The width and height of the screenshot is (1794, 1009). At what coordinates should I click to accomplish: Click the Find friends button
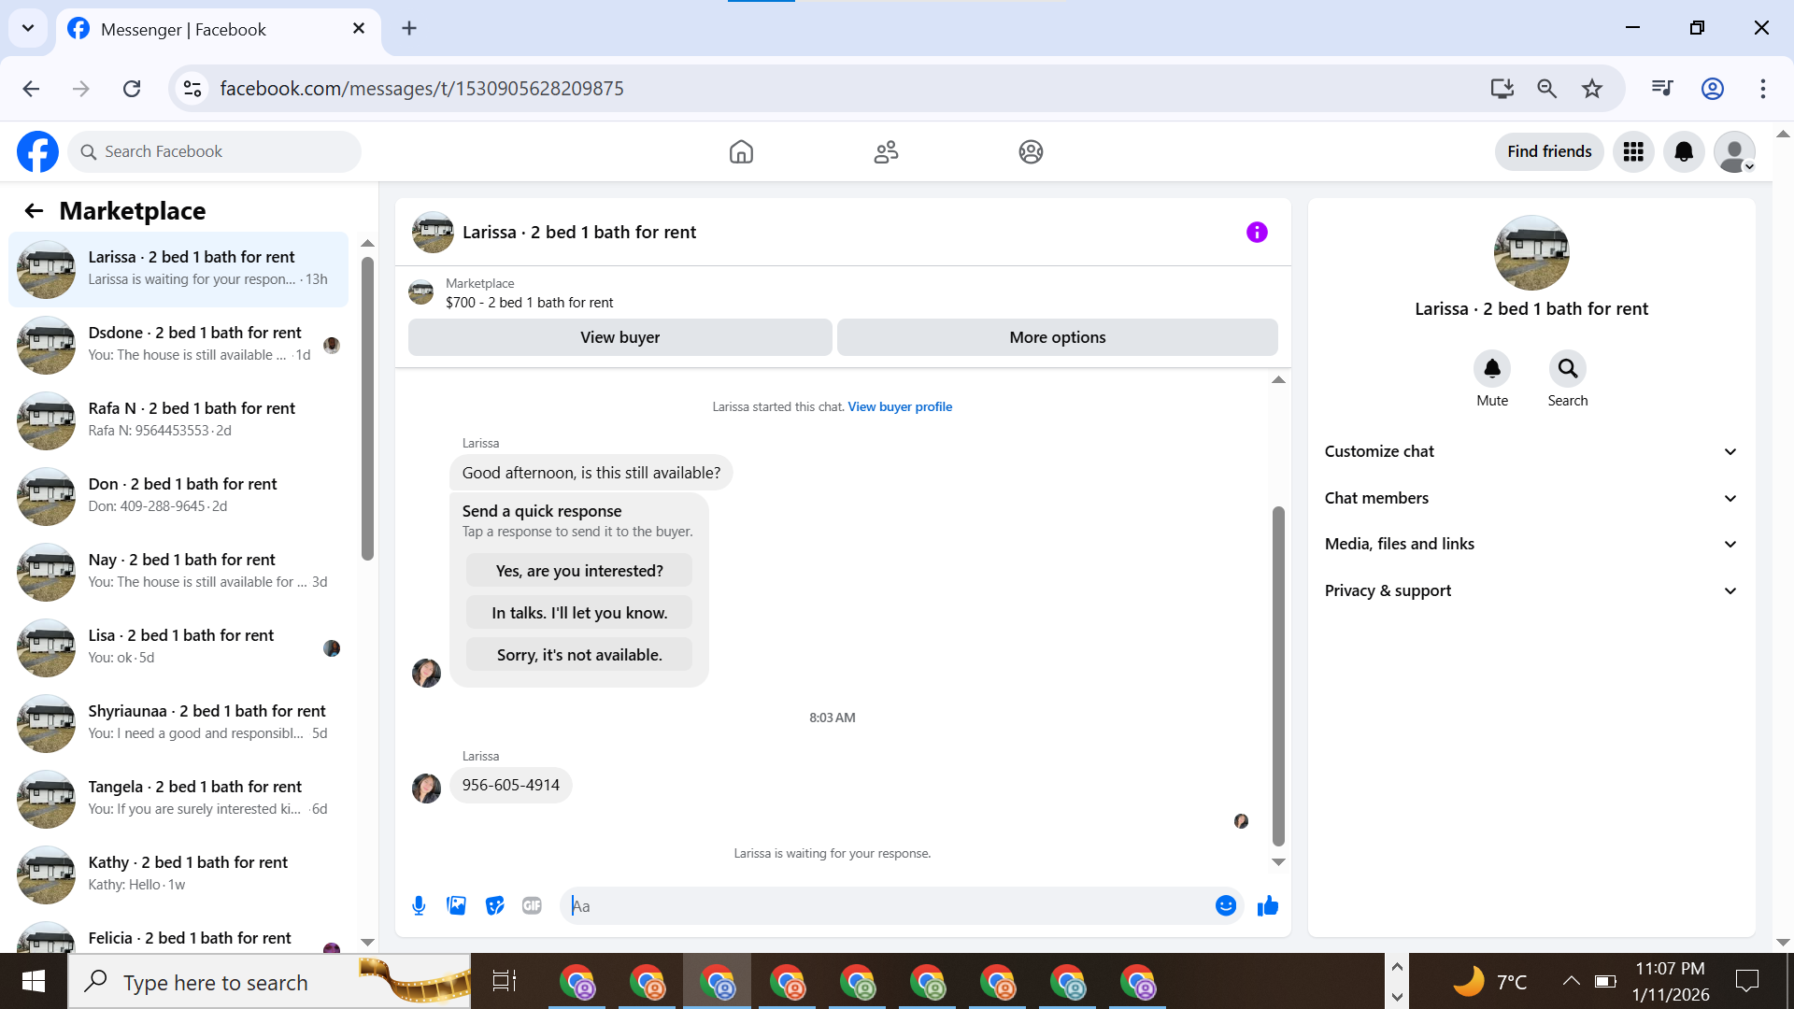click(1549, 151)
